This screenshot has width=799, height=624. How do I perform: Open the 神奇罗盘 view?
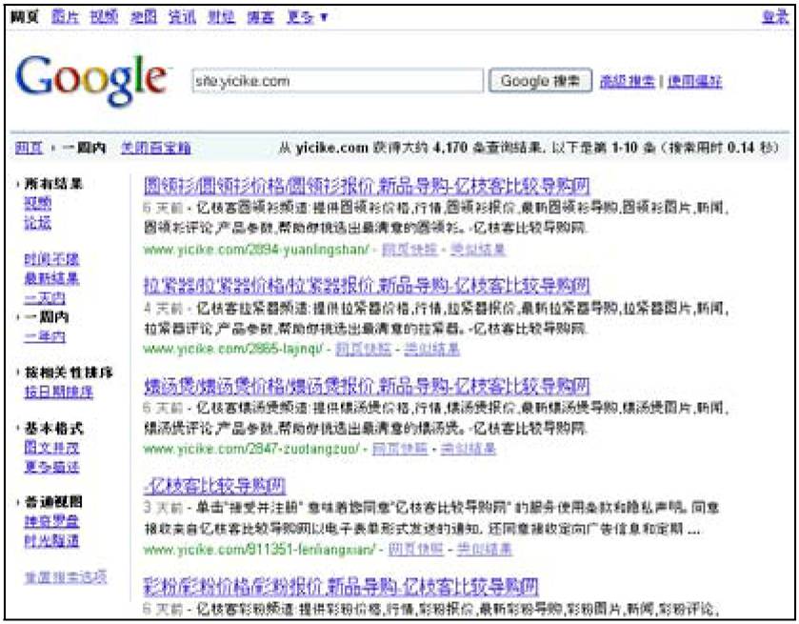tap(51, 521)
